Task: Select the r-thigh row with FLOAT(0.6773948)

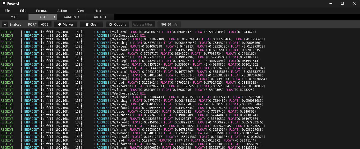Action: click(x=131, y=43)
